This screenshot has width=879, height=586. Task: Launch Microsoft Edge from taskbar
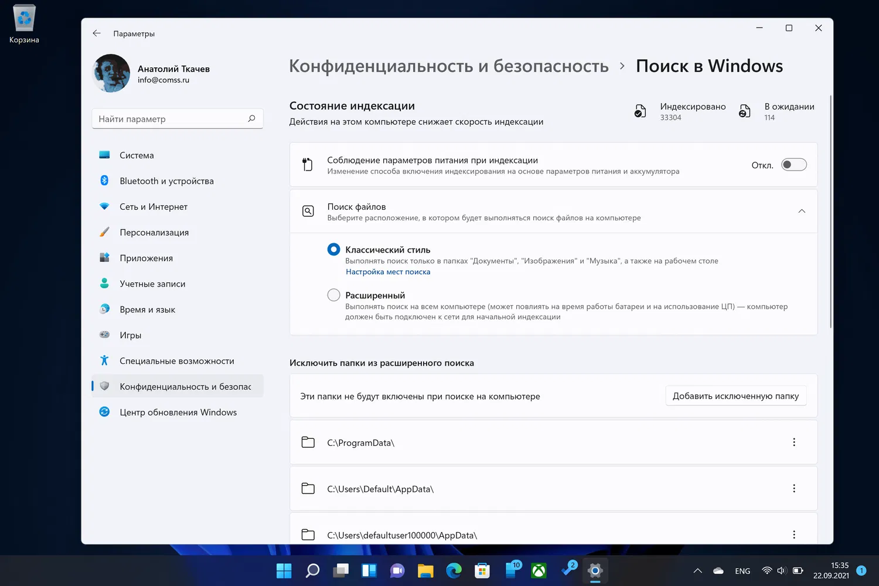454,570
